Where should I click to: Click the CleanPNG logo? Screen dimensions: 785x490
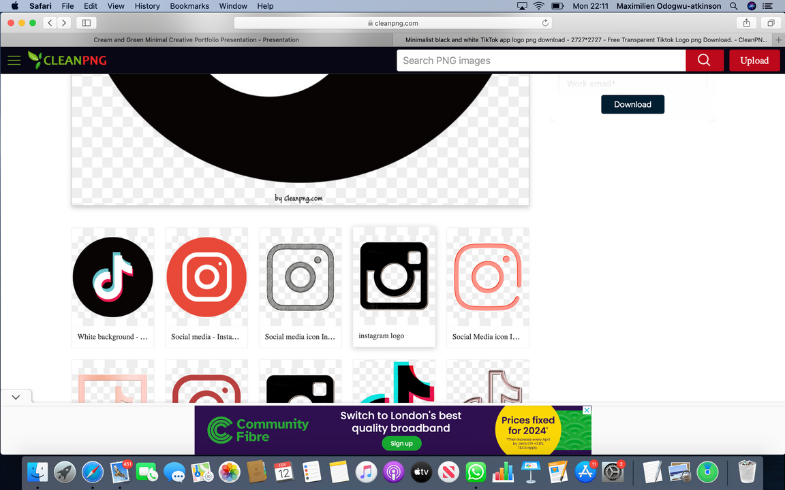click(67, 60)
